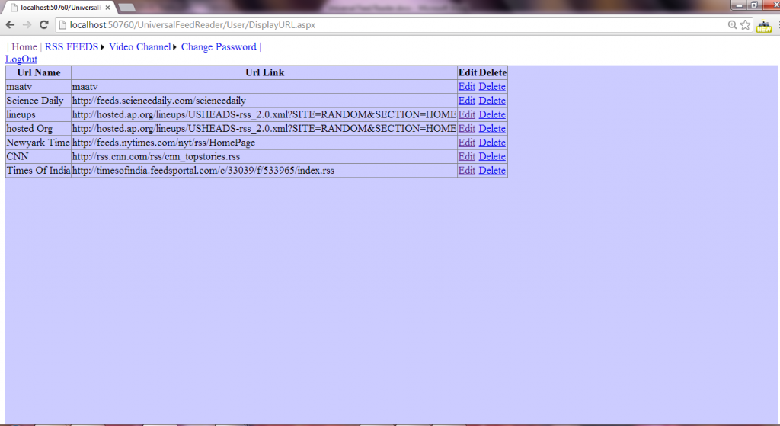
Task: Click the LogOut link
Action: coord(21,59)
